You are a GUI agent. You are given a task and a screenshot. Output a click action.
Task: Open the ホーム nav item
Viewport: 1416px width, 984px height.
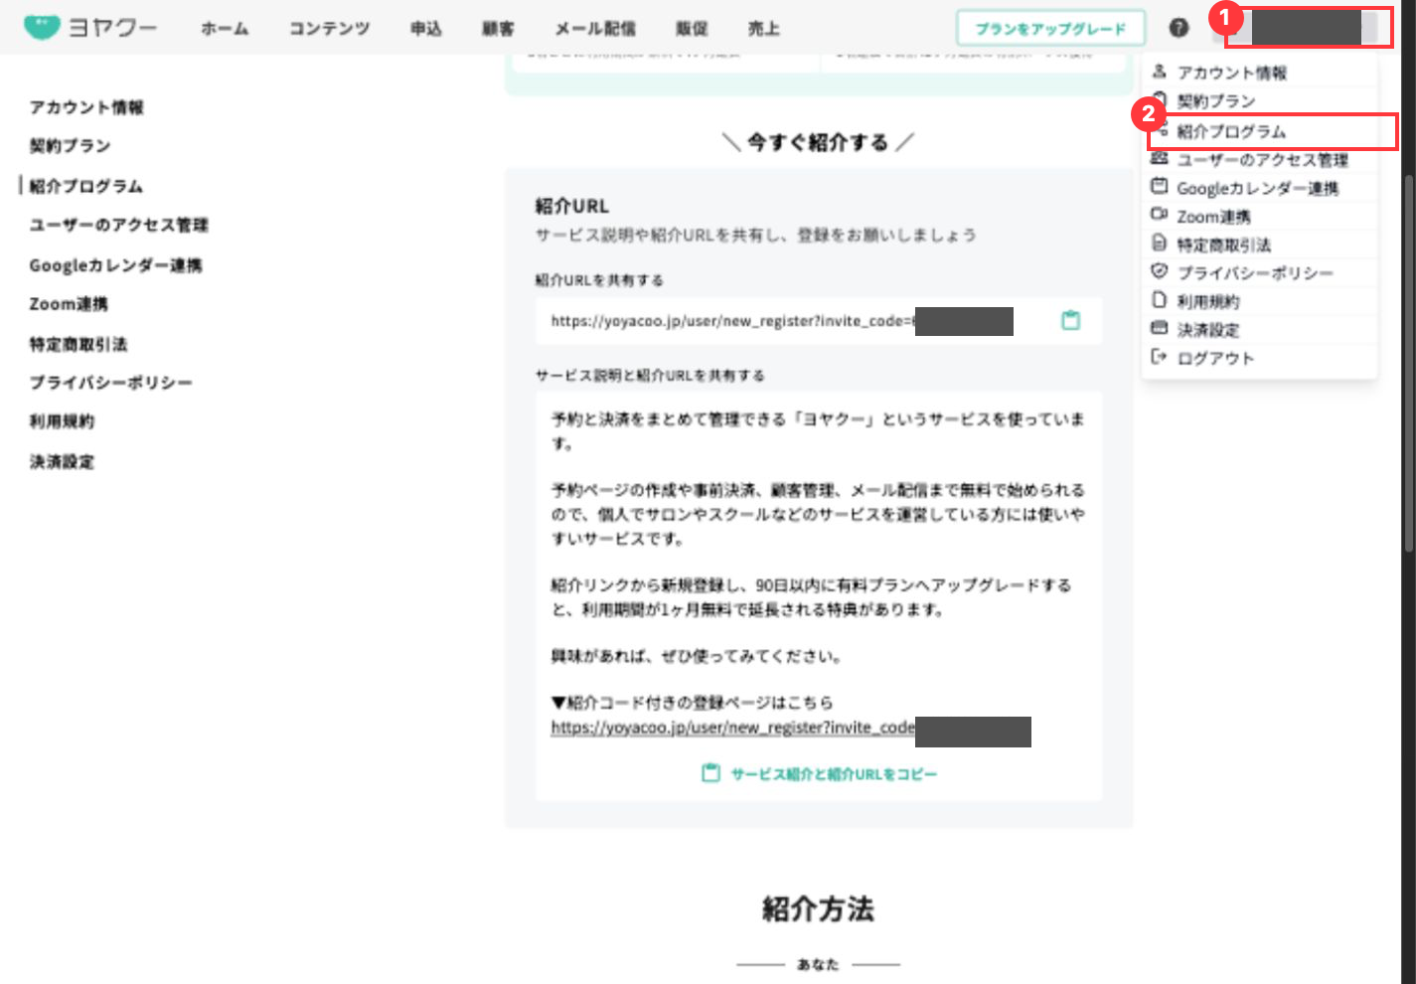(x=225, y=29)
